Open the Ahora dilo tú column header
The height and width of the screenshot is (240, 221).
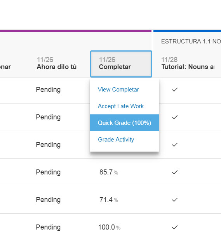(57, 63)
